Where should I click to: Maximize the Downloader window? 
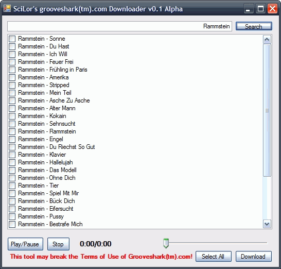(x=260, y=9)
